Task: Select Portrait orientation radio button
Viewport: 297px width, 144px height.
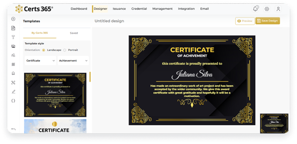Action: pos(65,50)
